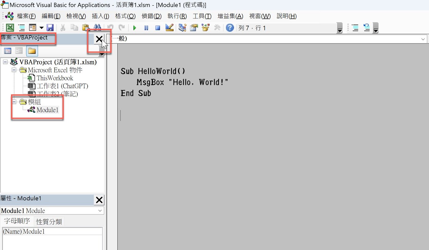Select Module1 in the project tree
Screen dimensions: 429x250
[47, 110]
